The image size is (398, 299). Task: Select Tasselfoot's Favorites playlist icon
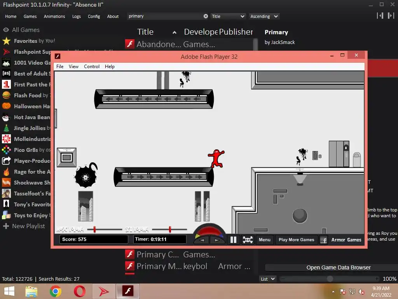click(x=6, y=193)
